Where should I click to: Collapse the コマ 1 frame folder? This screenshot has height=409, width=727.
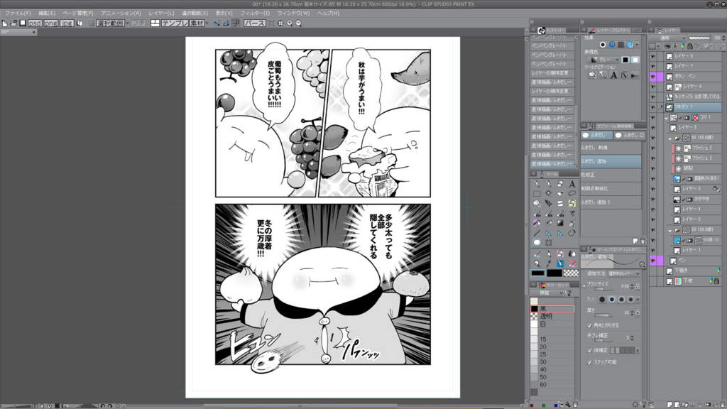point(666,118)
